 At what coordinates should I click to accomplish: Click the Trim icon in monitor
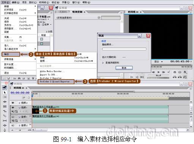tap(185, 77)
